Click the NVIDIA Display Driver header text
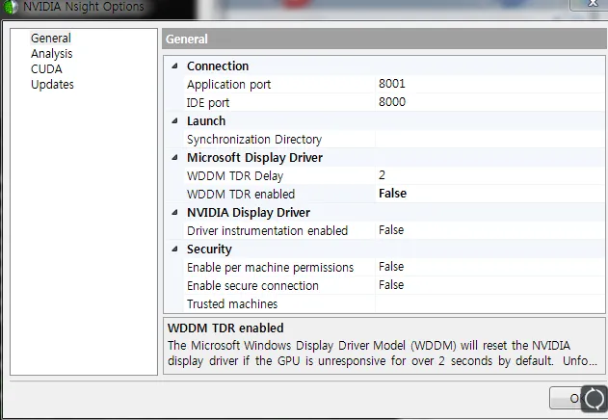 (x=249, y=213)
